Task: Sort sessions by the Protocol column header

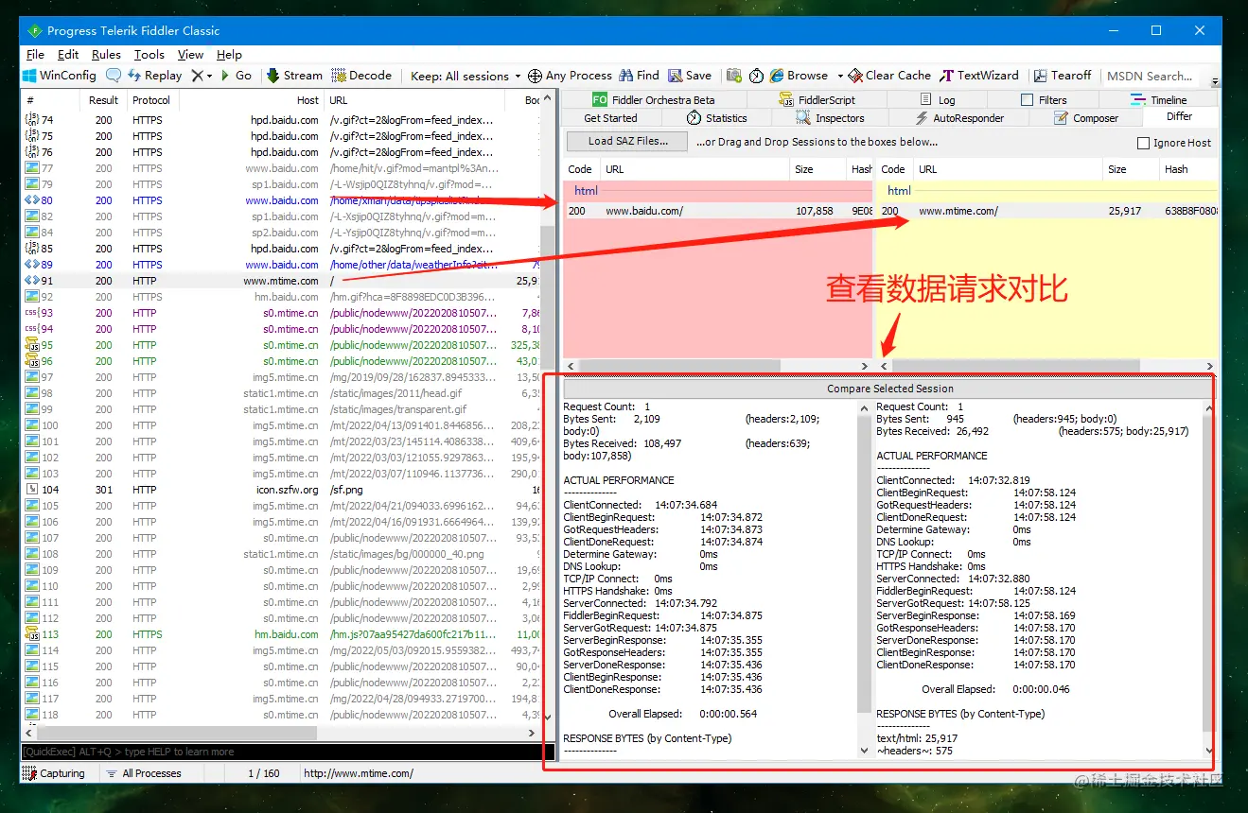Action: 151,100
